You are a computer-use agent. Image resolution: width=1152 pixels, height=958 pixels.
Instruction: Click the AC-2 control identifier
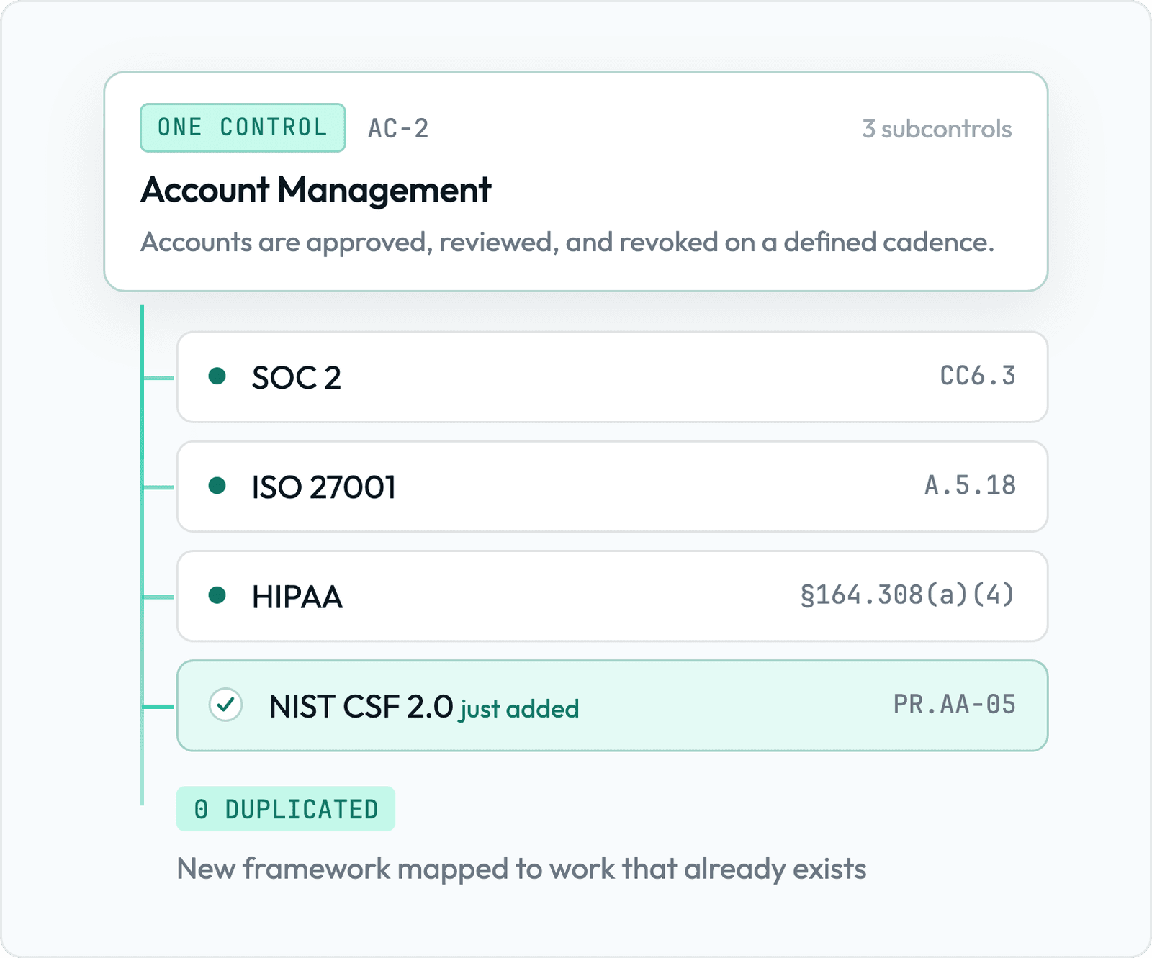coord(398,129)
